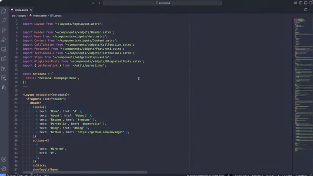The width and height of the screenshot is (313, 176).
Task: Click line number 14 in the gutter
Action: [x=16, y=74]
